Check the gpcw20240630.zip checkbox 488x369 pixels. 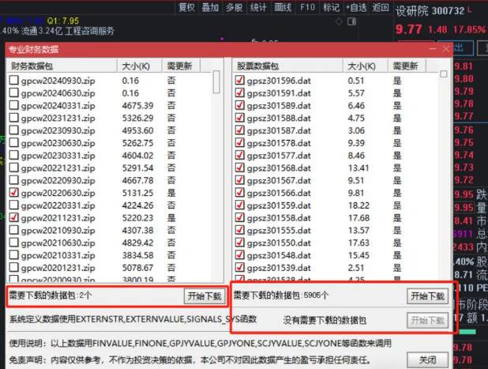pos(13,92)
